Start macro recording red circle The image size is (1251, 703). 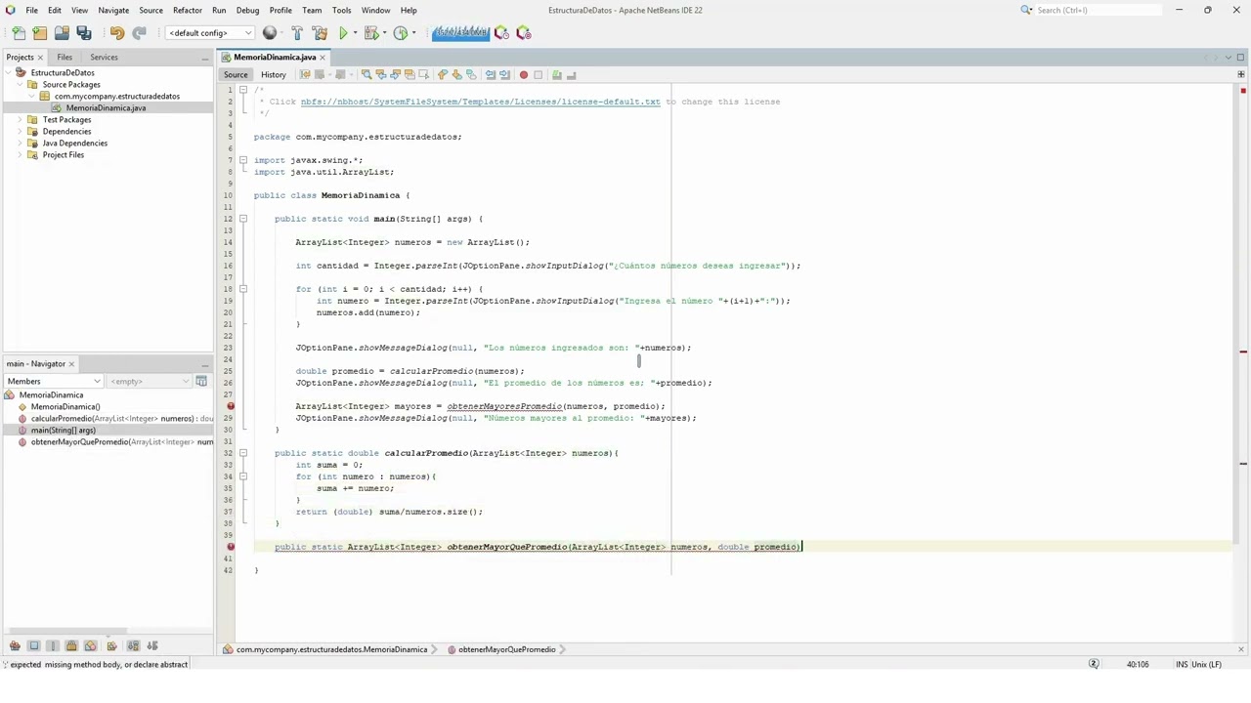[x=524, y=75]
